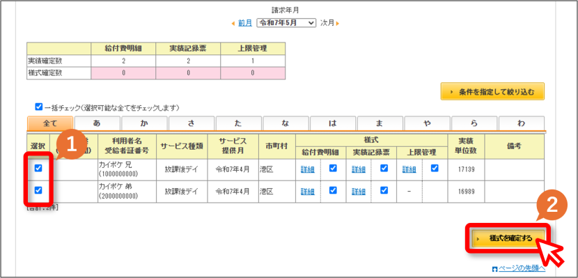Uncheck the 選択 box for カイポケ 弟
The width and height of the screenshot is (578, 278).
[38, 190]
